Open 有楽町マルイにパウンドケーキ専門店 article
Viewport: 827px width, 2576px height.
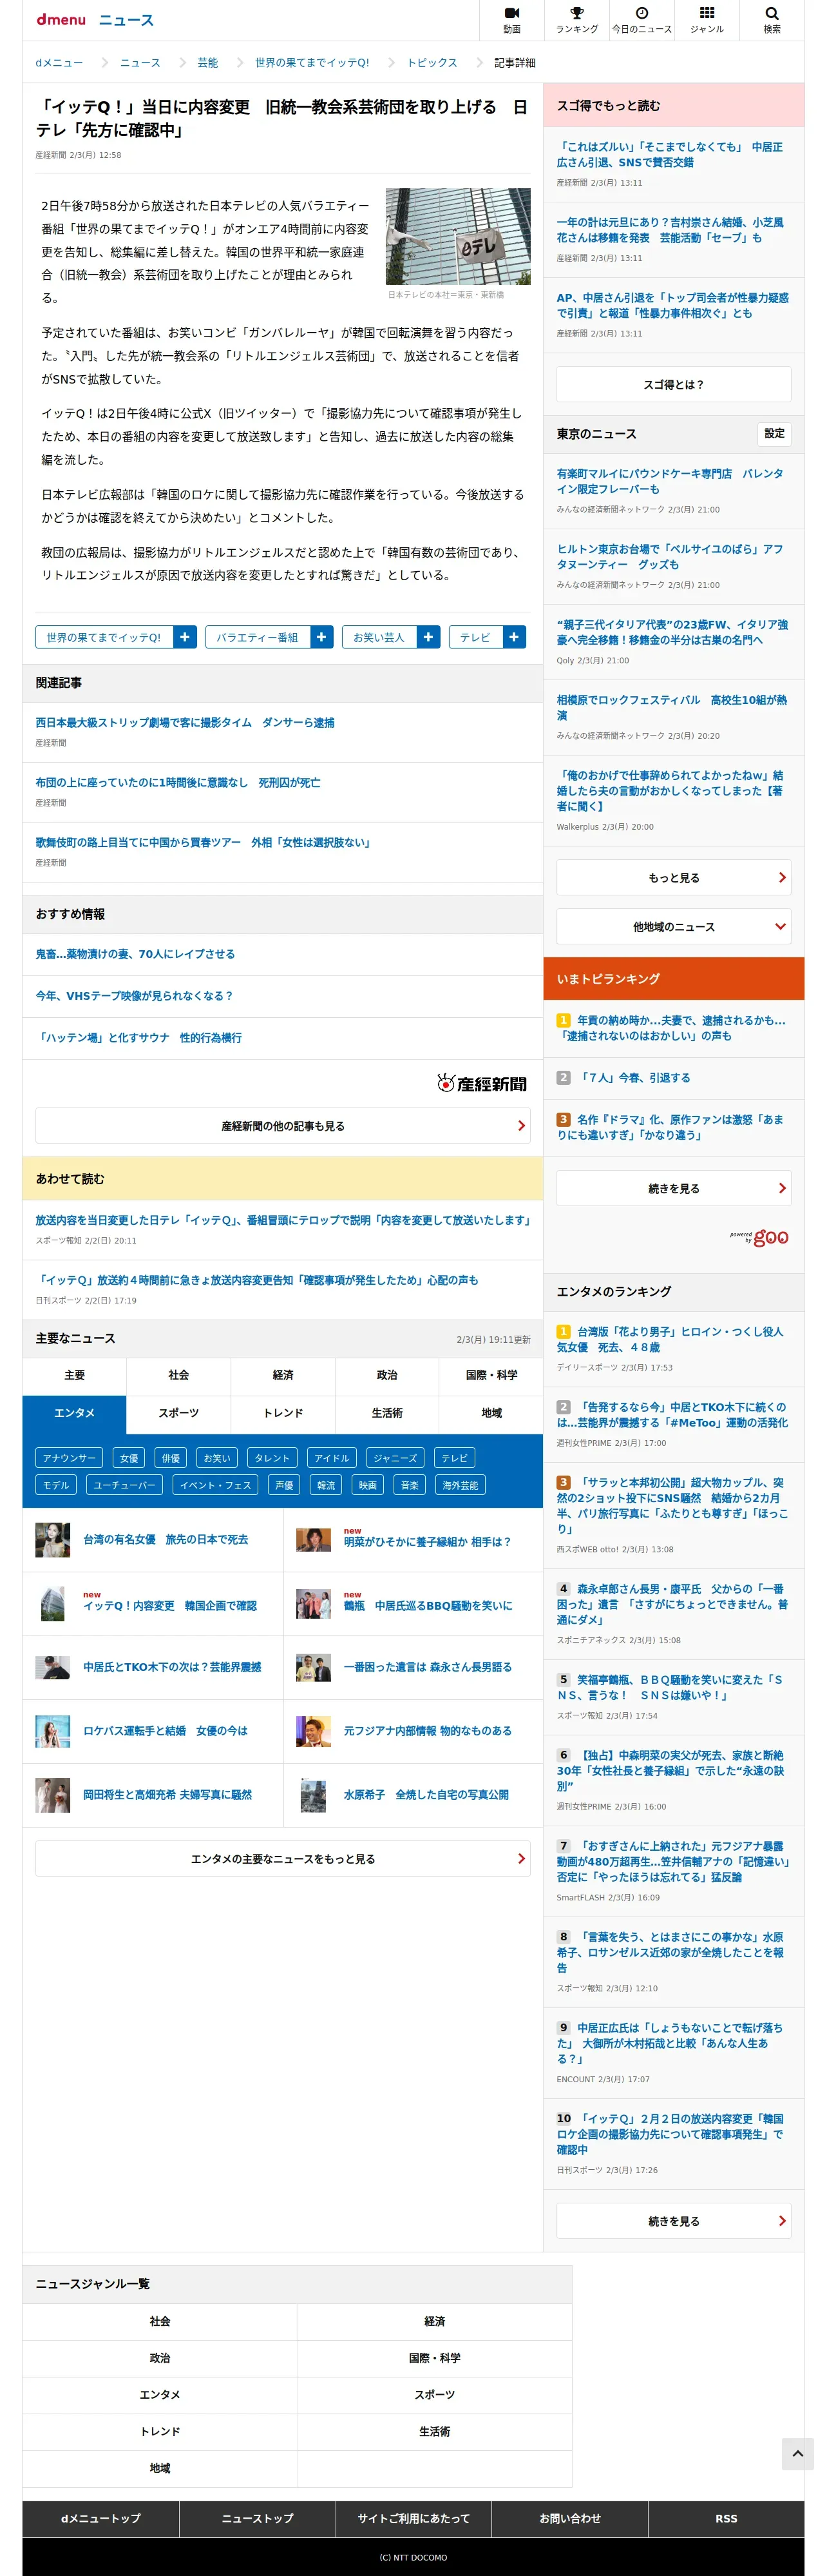[669, 481]
